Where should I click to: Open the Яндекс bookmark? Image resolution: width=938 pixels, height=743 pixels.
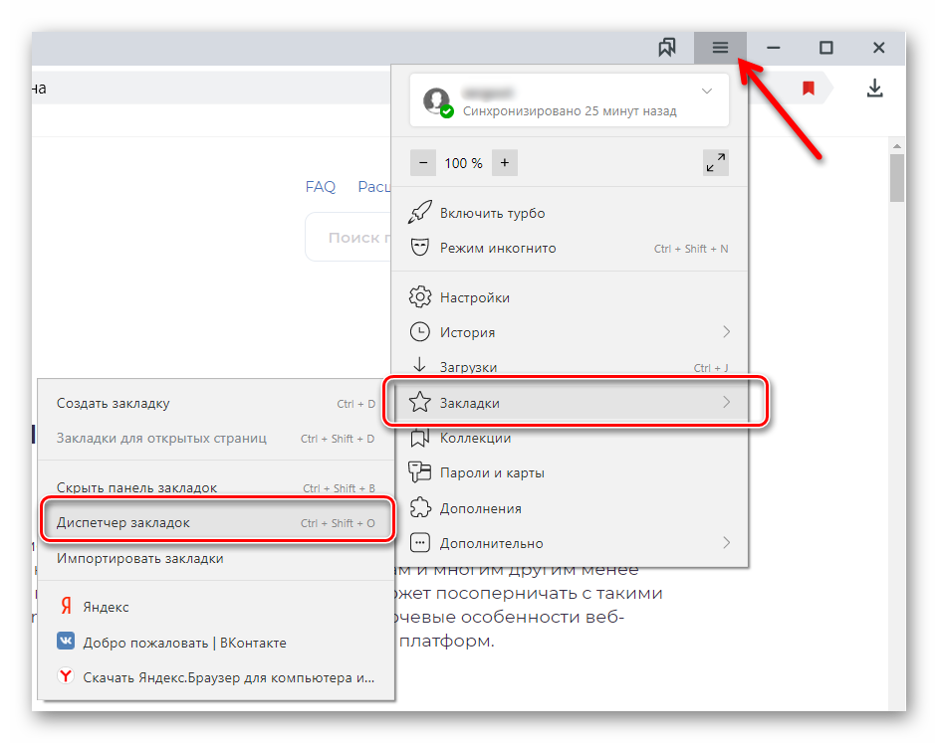[106, 607]
